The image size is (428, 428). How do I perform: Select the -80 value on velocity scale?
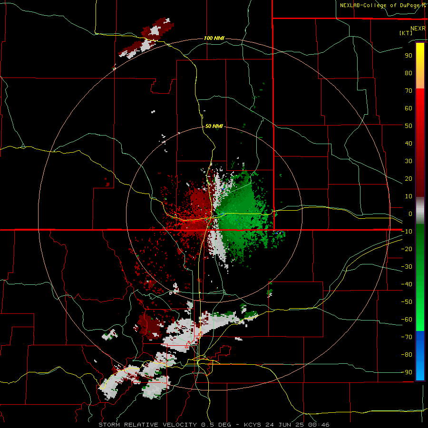[407, 355]
